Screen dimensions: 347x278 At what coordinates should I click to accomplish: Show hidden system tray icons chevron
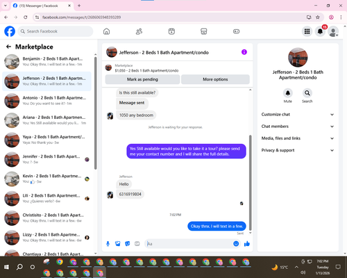click(x=296, y=267)
